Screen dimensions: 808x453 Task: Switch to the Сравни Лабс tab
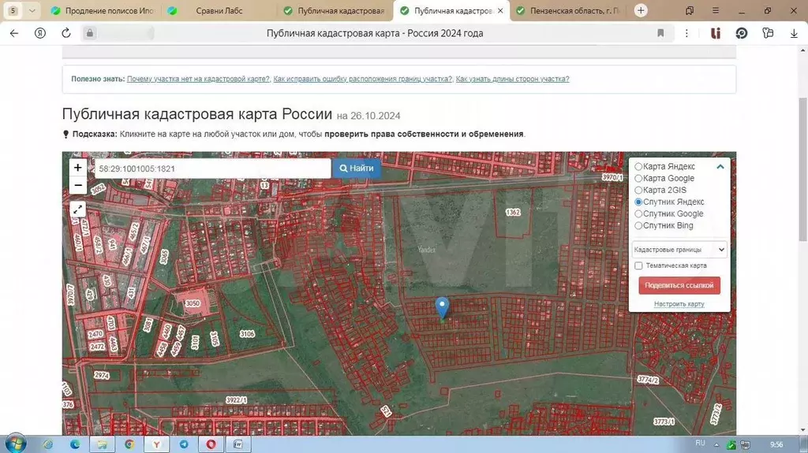pyautogui.click(x=219, y=10)
